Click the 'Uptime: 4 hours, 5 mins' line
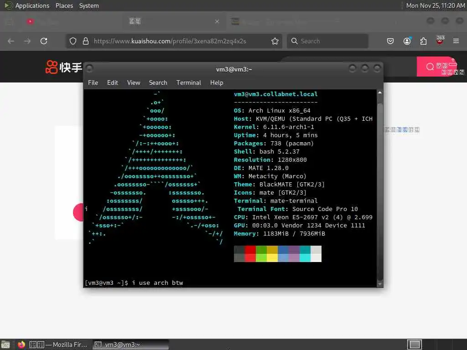The image size is (467, 350). pyautogui.click(x=275, y=135)
